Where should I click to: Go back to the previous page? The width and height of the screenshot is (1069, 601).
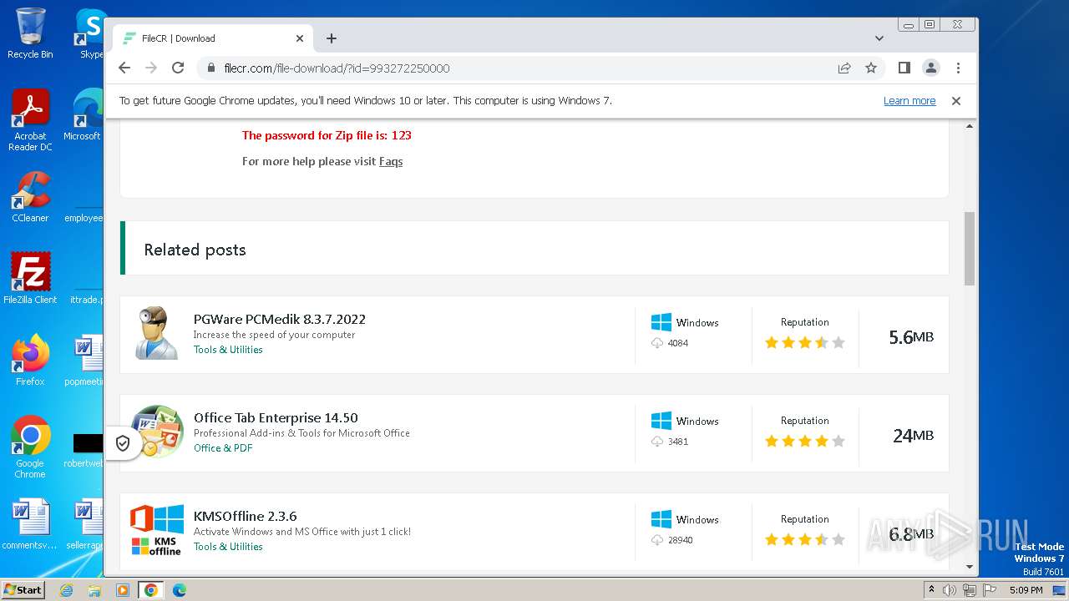click(124, 68)
